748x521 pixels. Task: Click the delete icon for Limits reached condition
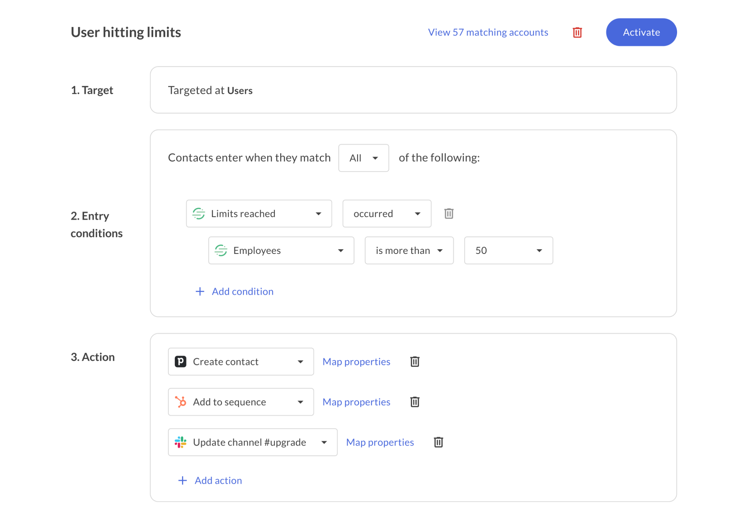pos(449,213)
